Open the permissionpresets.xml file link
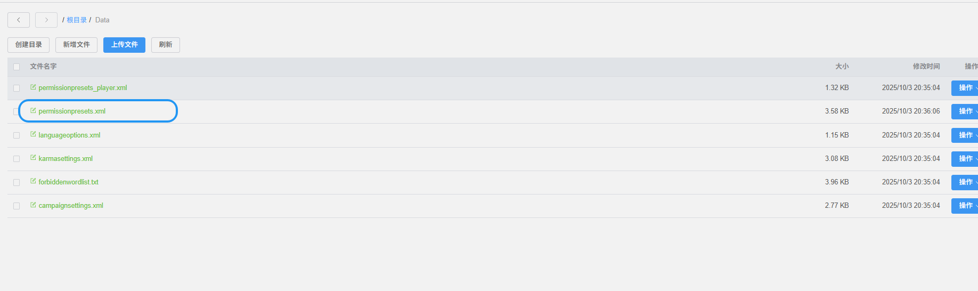The height and width of the screenshot is (291, 978). click(72, 111)
